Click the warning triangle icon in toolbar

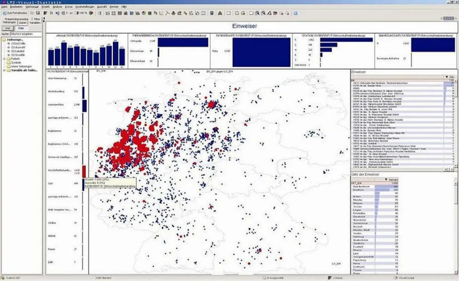tap(220, 13)
